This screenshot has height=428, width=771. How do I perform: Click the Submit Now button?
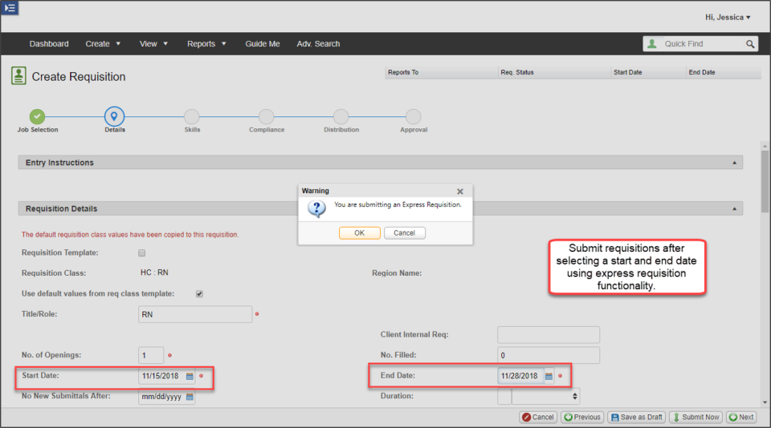pyautogui.click(x=696, y=418)
